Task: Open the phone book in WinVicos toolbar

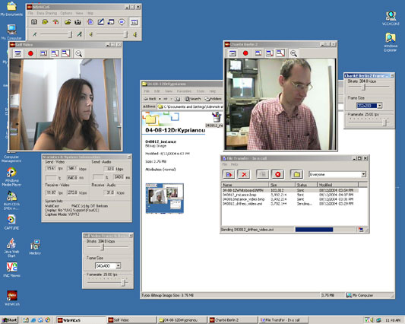Action: (x=34, y=22)
